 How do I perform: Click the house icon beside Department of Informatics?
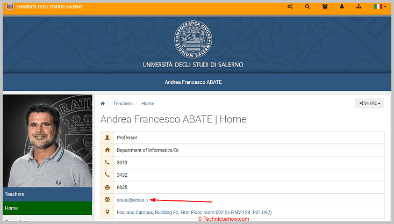tap(108, 150)
